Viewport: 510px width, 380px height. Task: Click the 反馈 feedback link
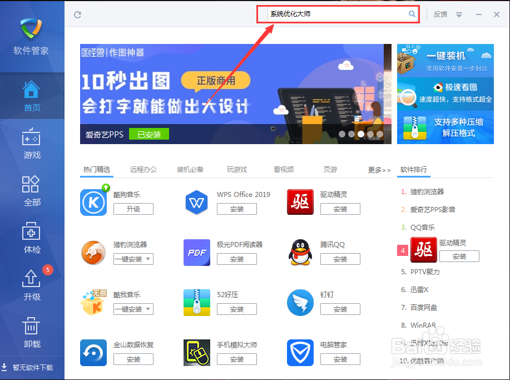[440, 14]
